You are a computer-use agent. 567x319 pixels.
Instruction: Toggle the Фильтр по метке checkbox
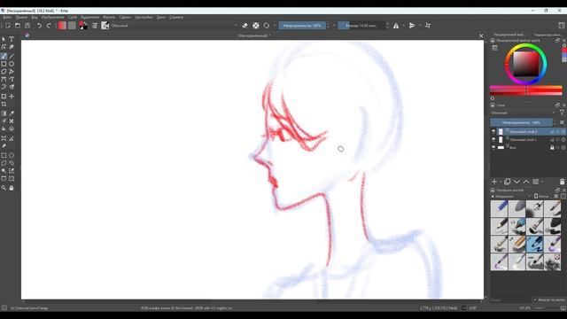535,300
